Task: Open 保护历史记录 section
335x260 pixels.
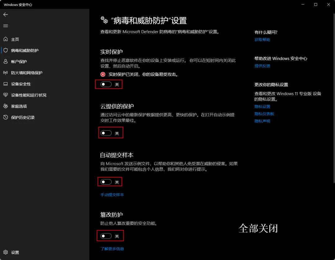Action: (44, 117)
